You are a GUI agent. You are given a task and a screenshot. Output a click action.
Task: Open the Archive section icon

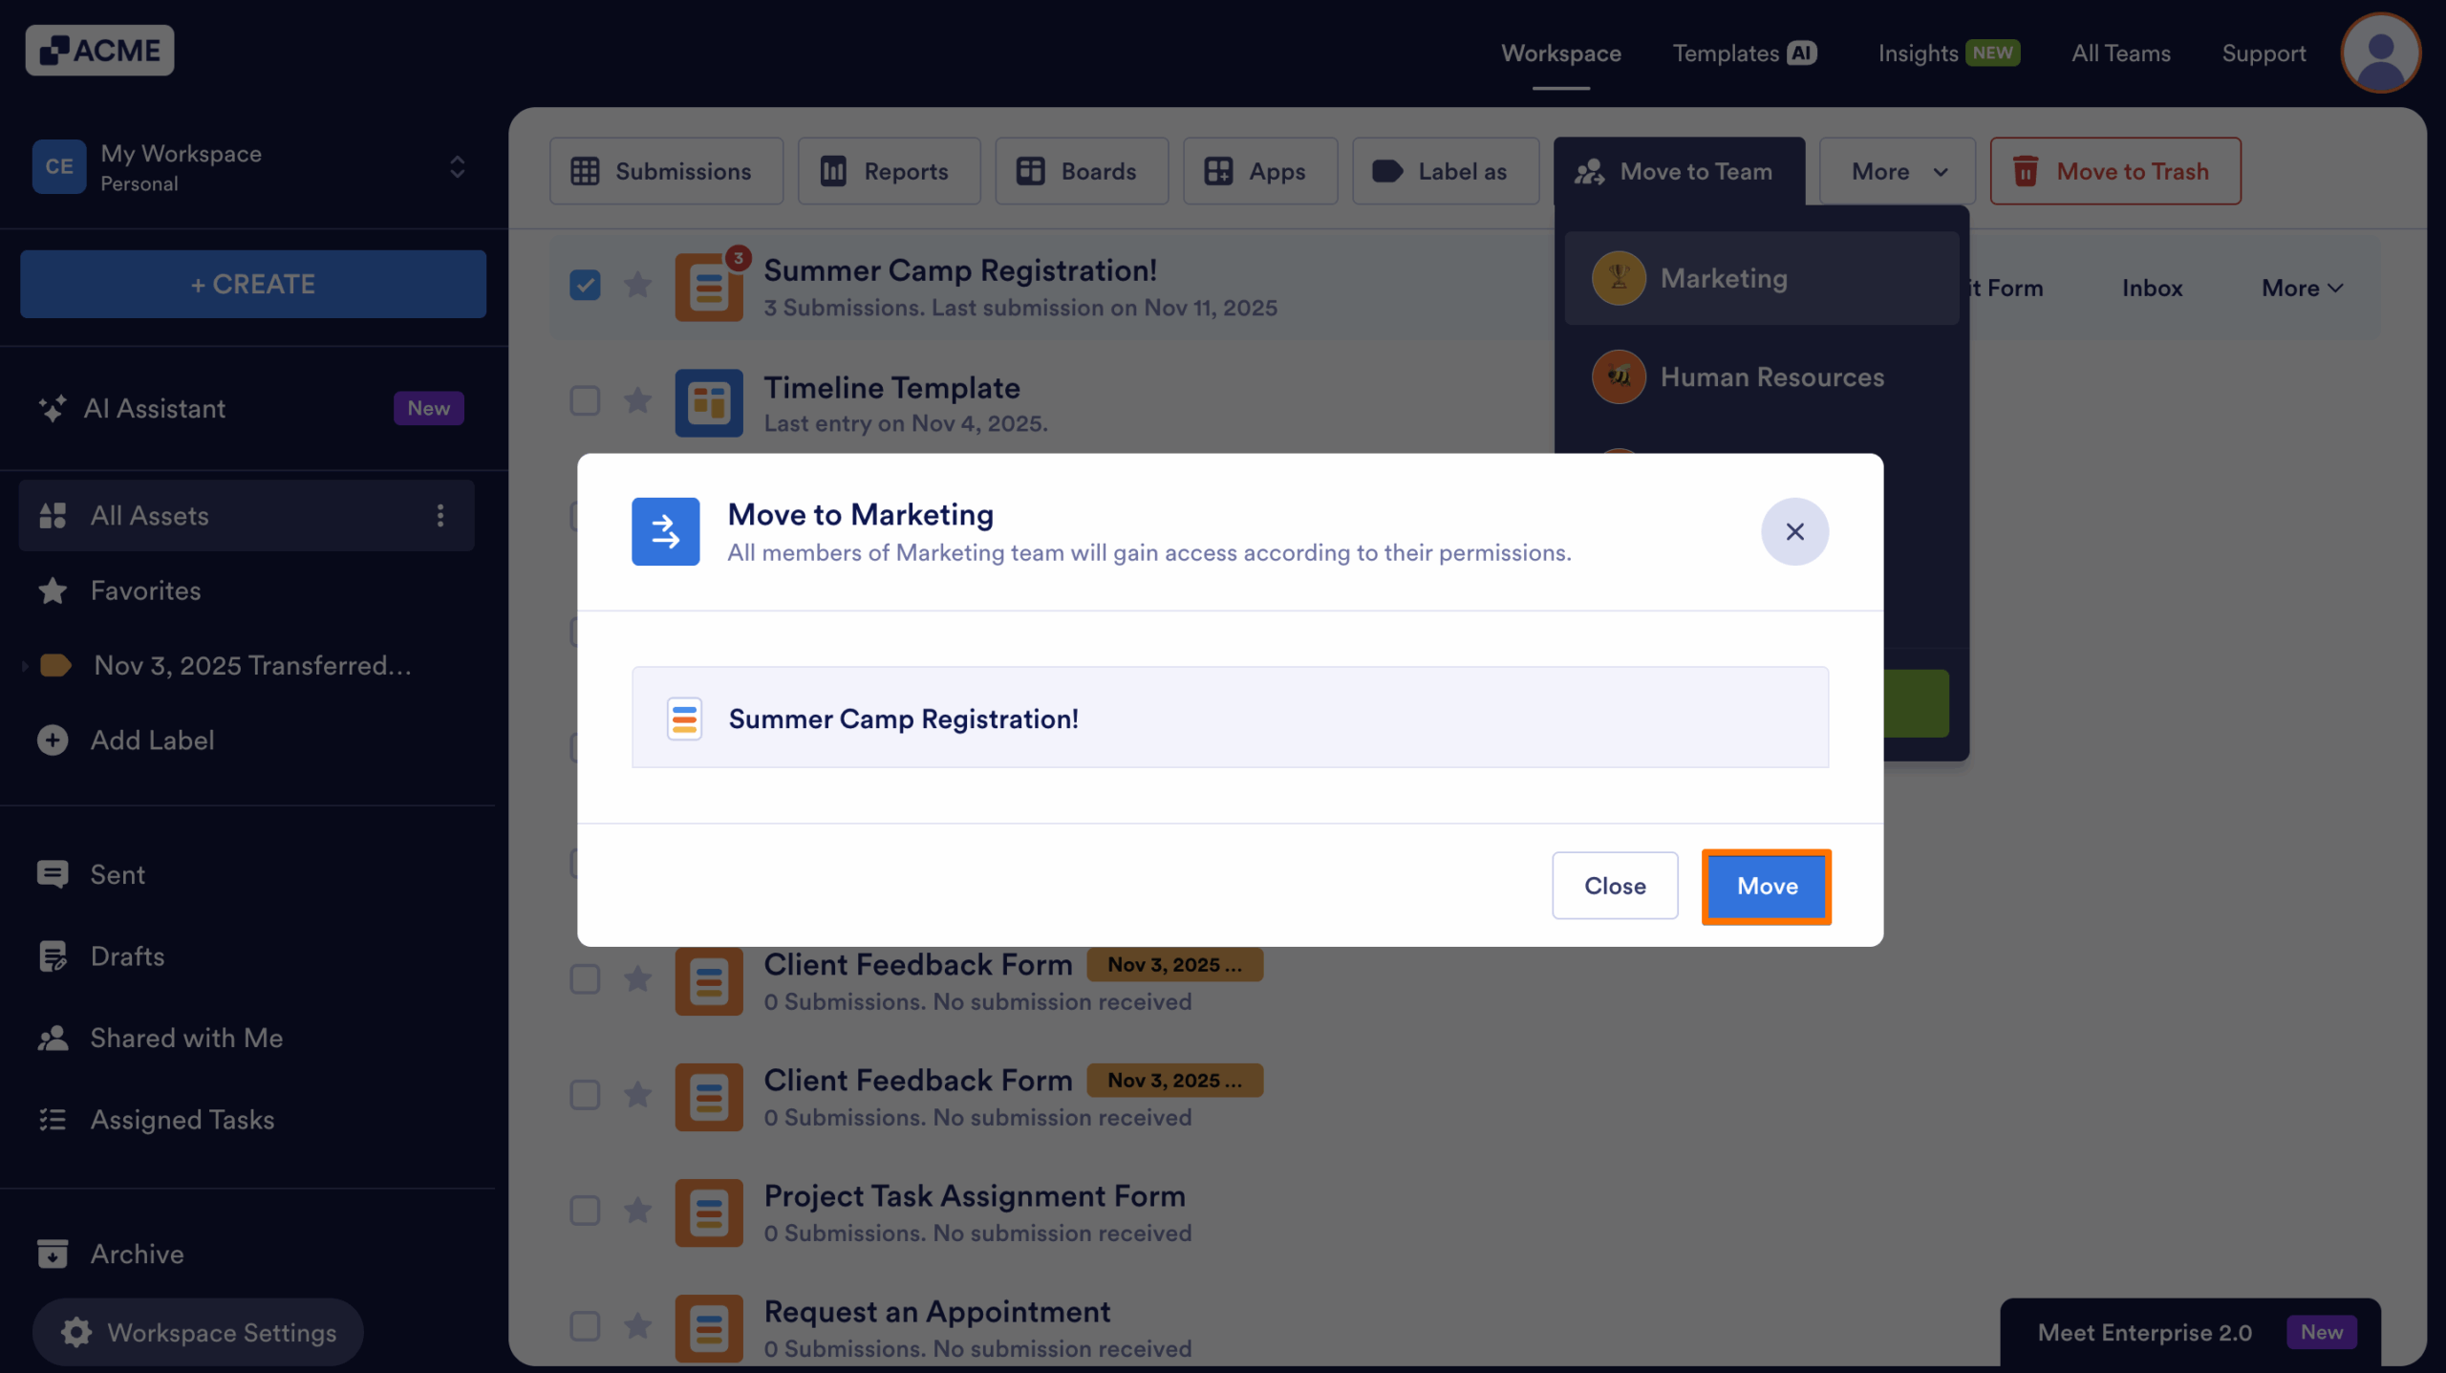[x=53, y=1253]
